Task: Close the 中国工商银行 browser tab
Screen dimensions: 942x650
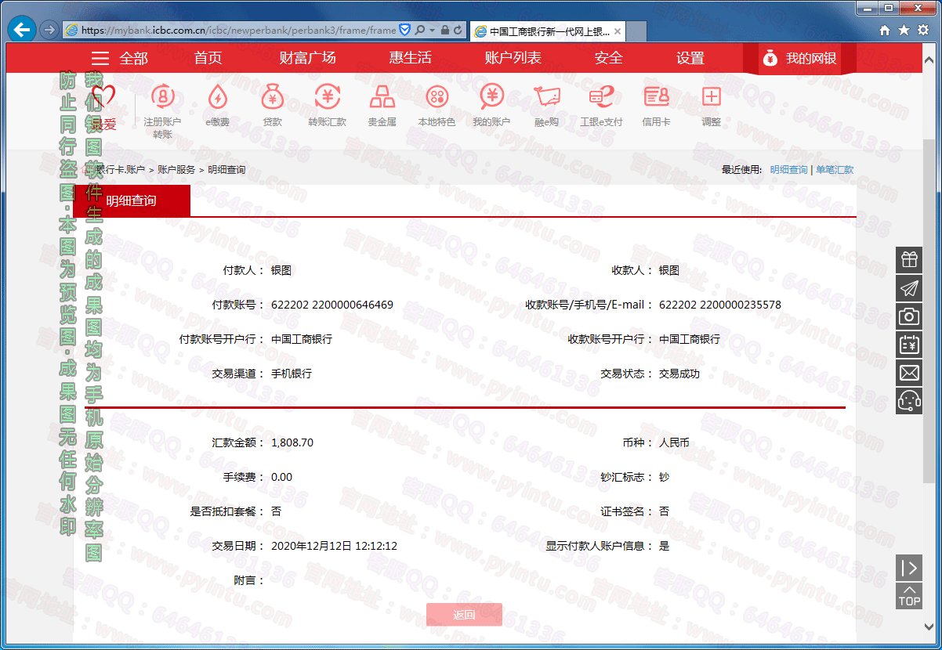Action: 618,31
